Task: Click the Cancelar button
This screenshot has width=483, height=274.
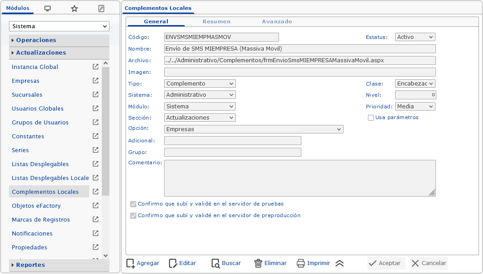Action: click(x=429, y=263)
